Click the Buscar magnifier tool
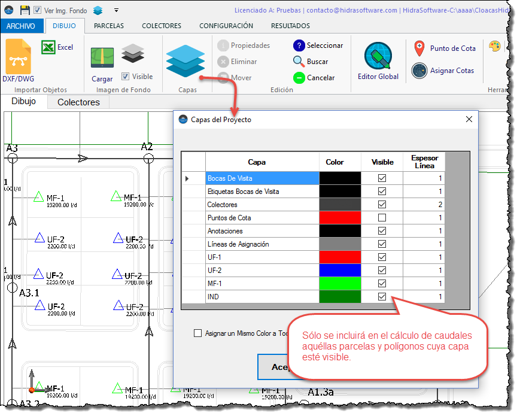 tap(299, 61)
